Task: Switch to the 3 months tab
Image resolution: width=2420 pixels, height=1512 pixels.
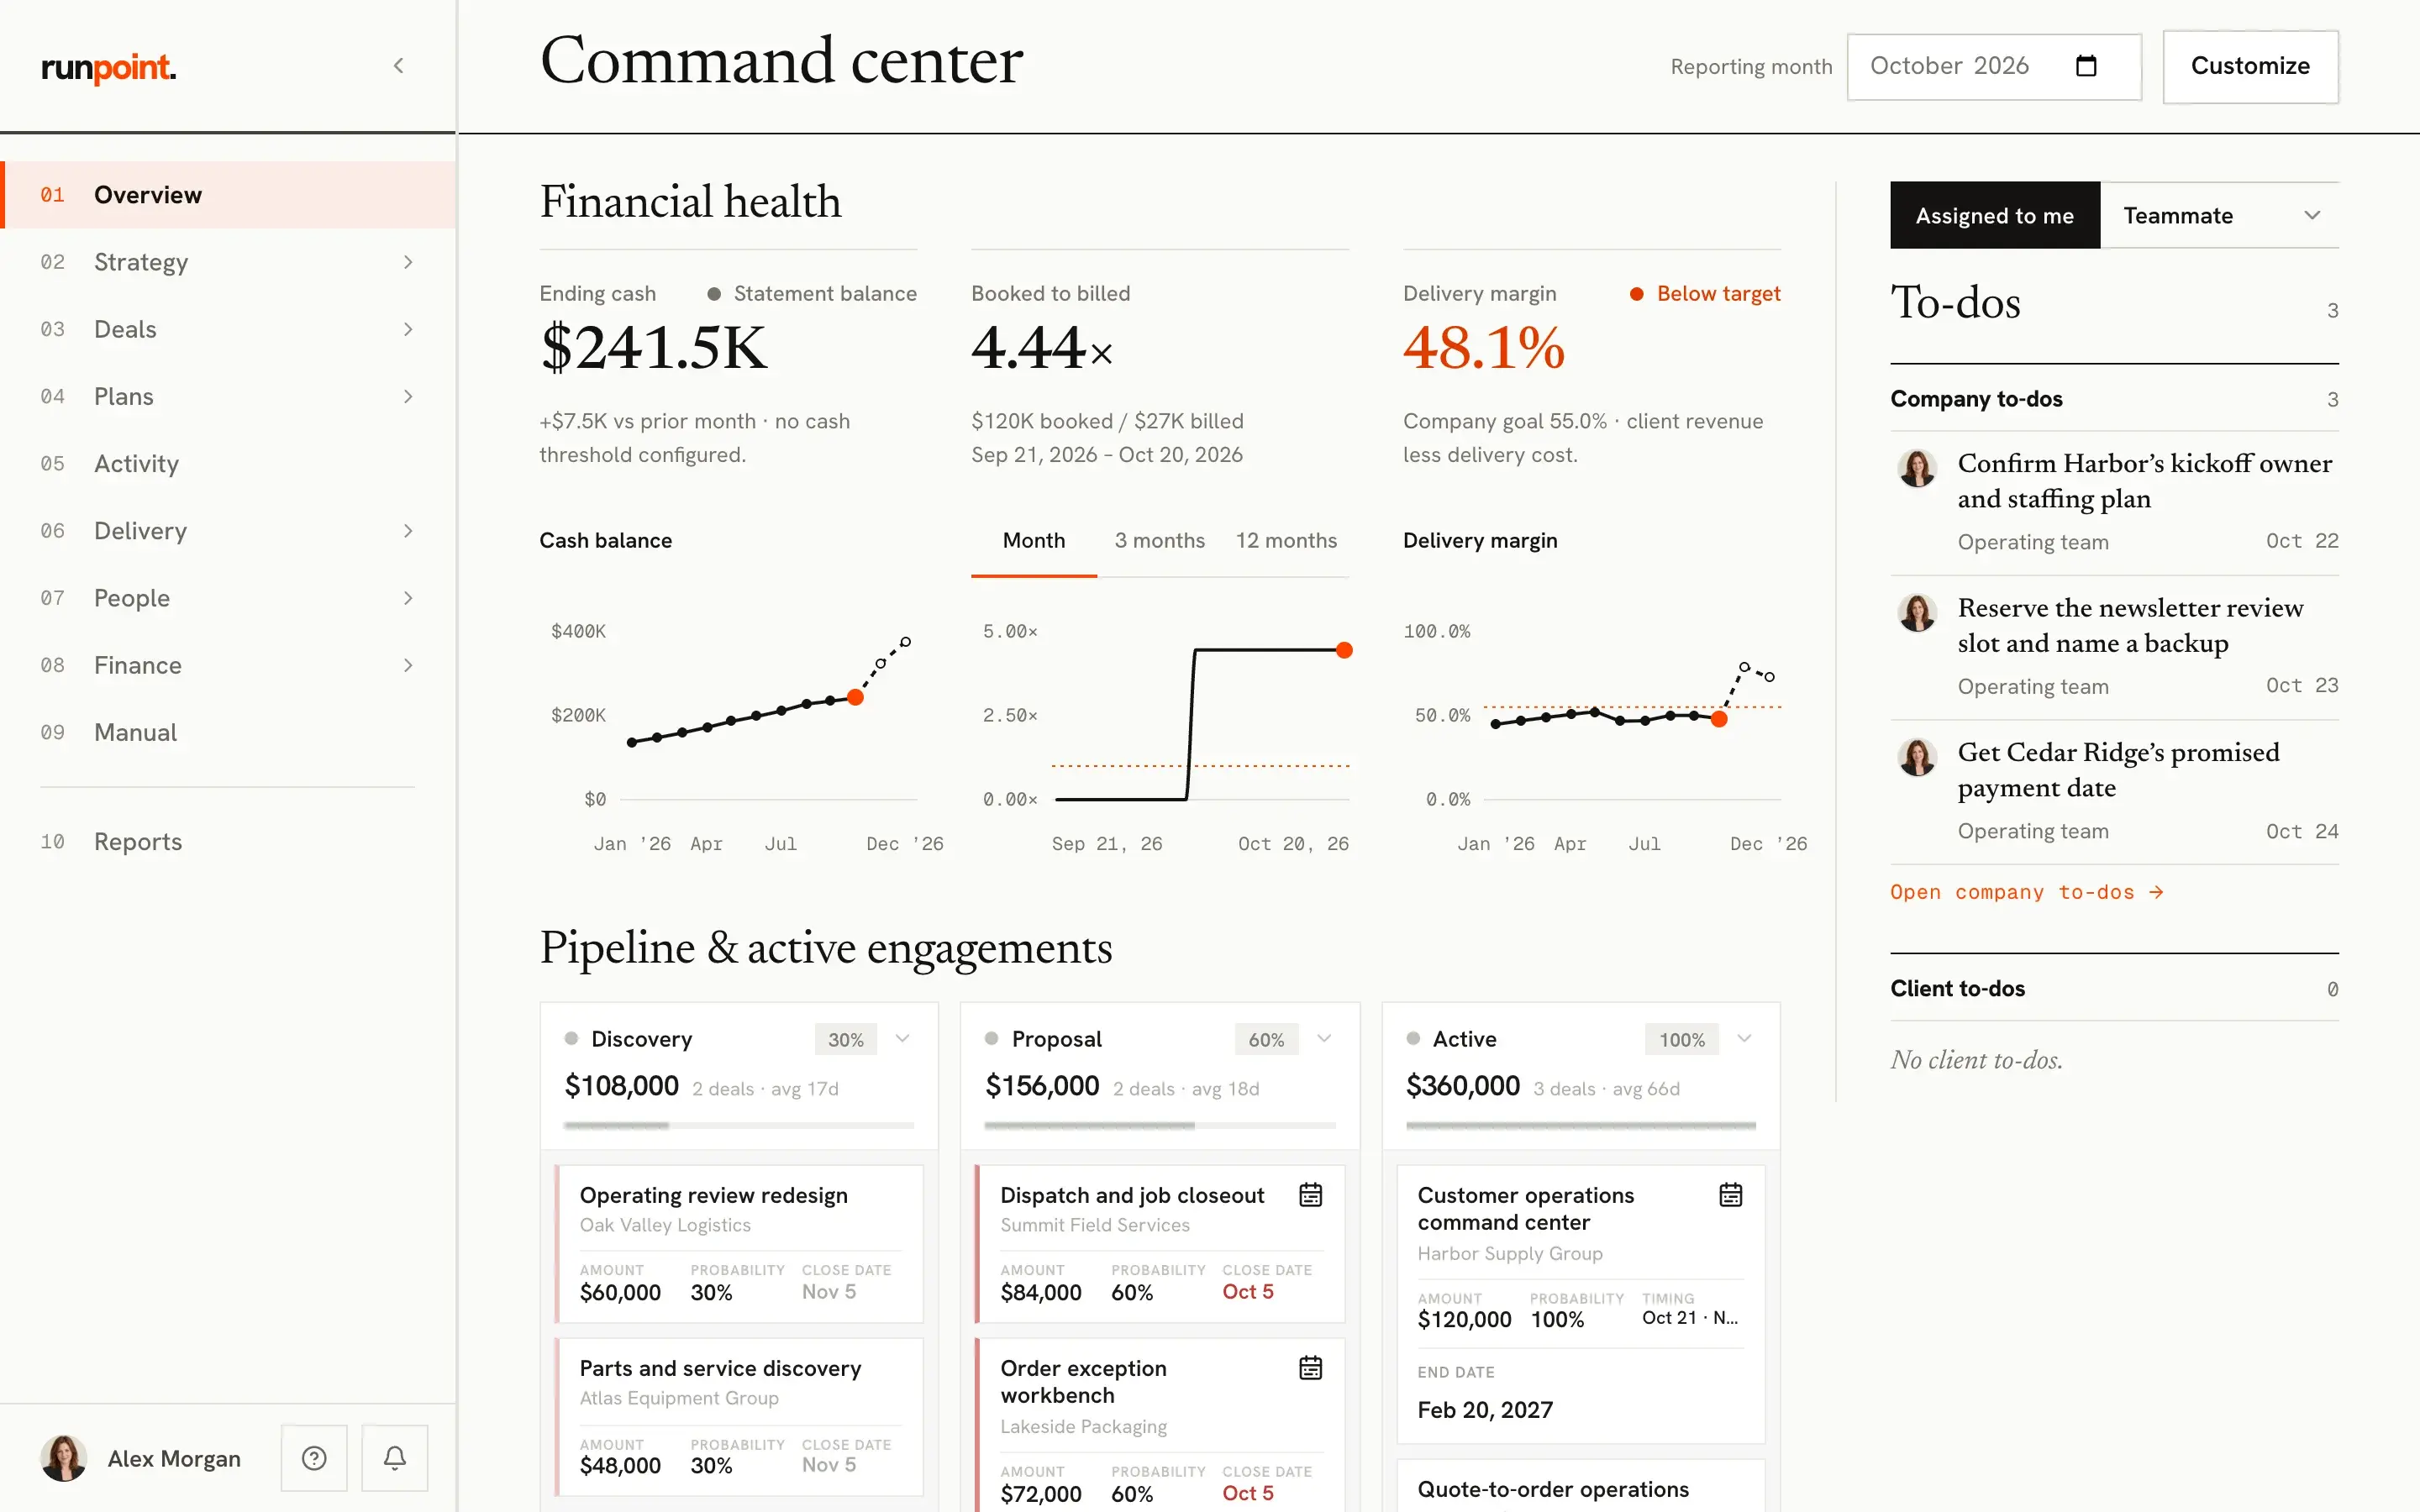Action: [1160, 541]
